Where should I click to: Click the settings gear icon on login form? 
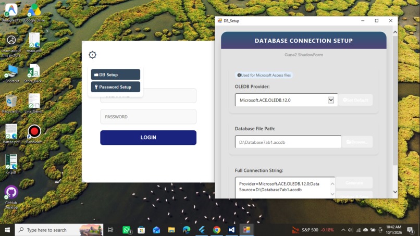pyautogui.click(x=92, y=55)
